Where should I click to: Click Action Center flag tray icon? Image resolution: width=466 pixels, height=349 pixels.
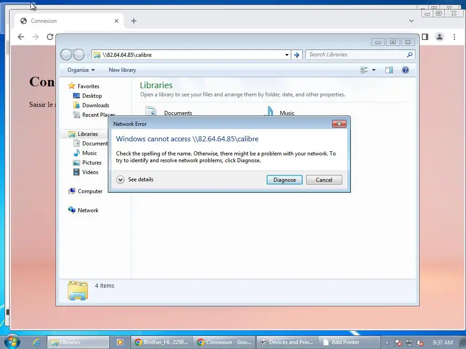pyautogui.click(x=398, y=343)
